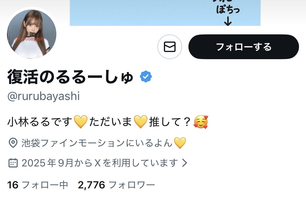The image size is (306, 200).
Task: Click the ぽちっ arrow in banner
Action: click(228, 21)
